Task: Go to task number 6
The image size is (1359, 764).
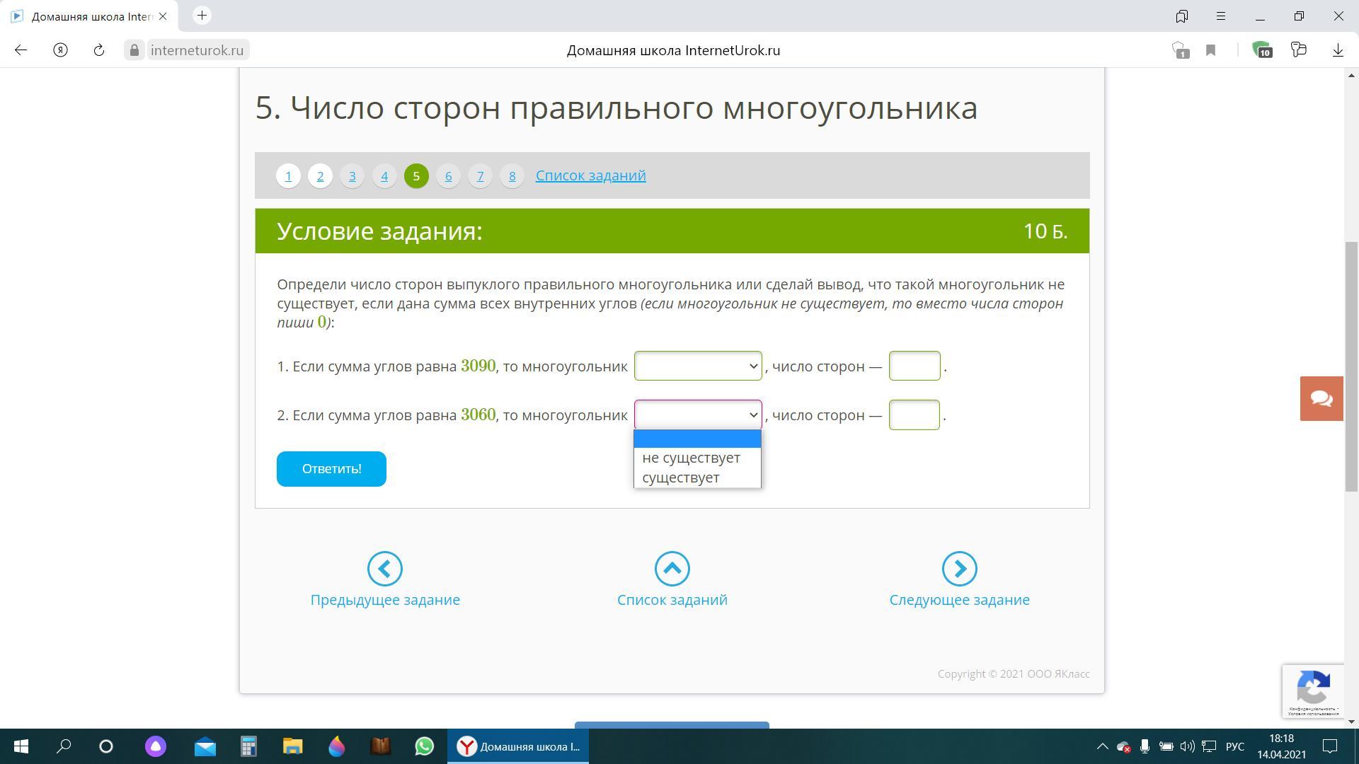Action: click(448, 175)
